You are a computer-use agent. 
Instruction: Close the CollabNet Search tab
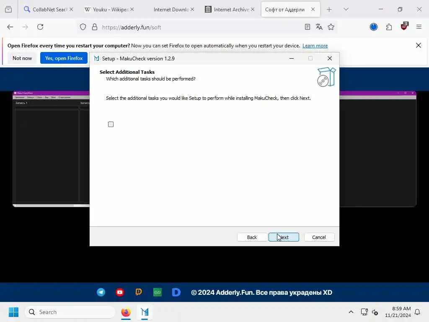(x=71, y=9)
